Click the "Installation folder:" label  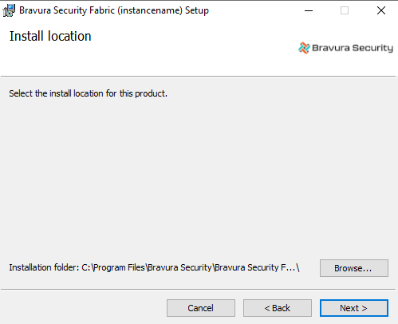(x=44, y=267)
